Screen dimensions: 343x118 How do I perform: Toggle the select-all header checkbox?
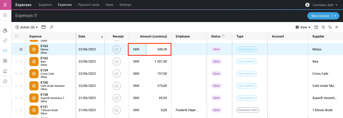[17, 36]
